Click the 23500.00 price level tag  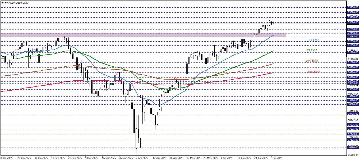tap(353, 12)
